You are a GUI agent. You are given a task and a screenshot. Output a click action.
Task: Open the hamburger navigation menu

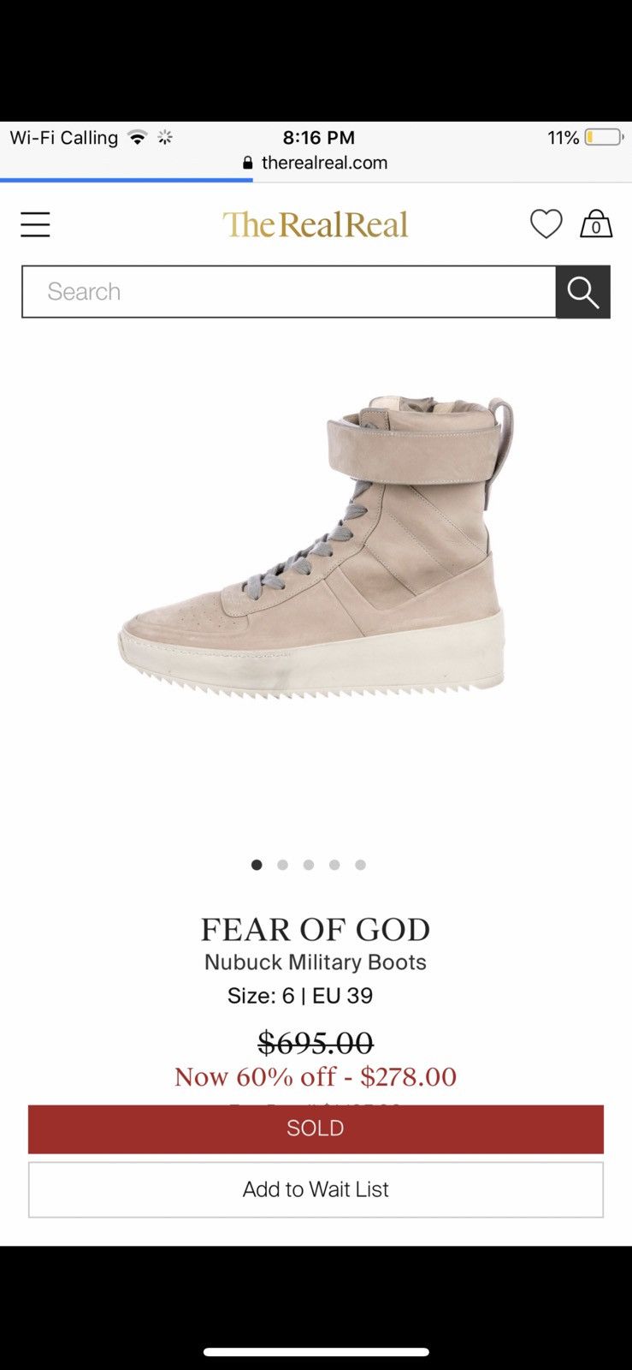(x=35, y=224)
